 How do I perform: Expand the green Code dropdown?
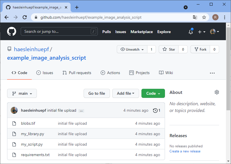153,94
